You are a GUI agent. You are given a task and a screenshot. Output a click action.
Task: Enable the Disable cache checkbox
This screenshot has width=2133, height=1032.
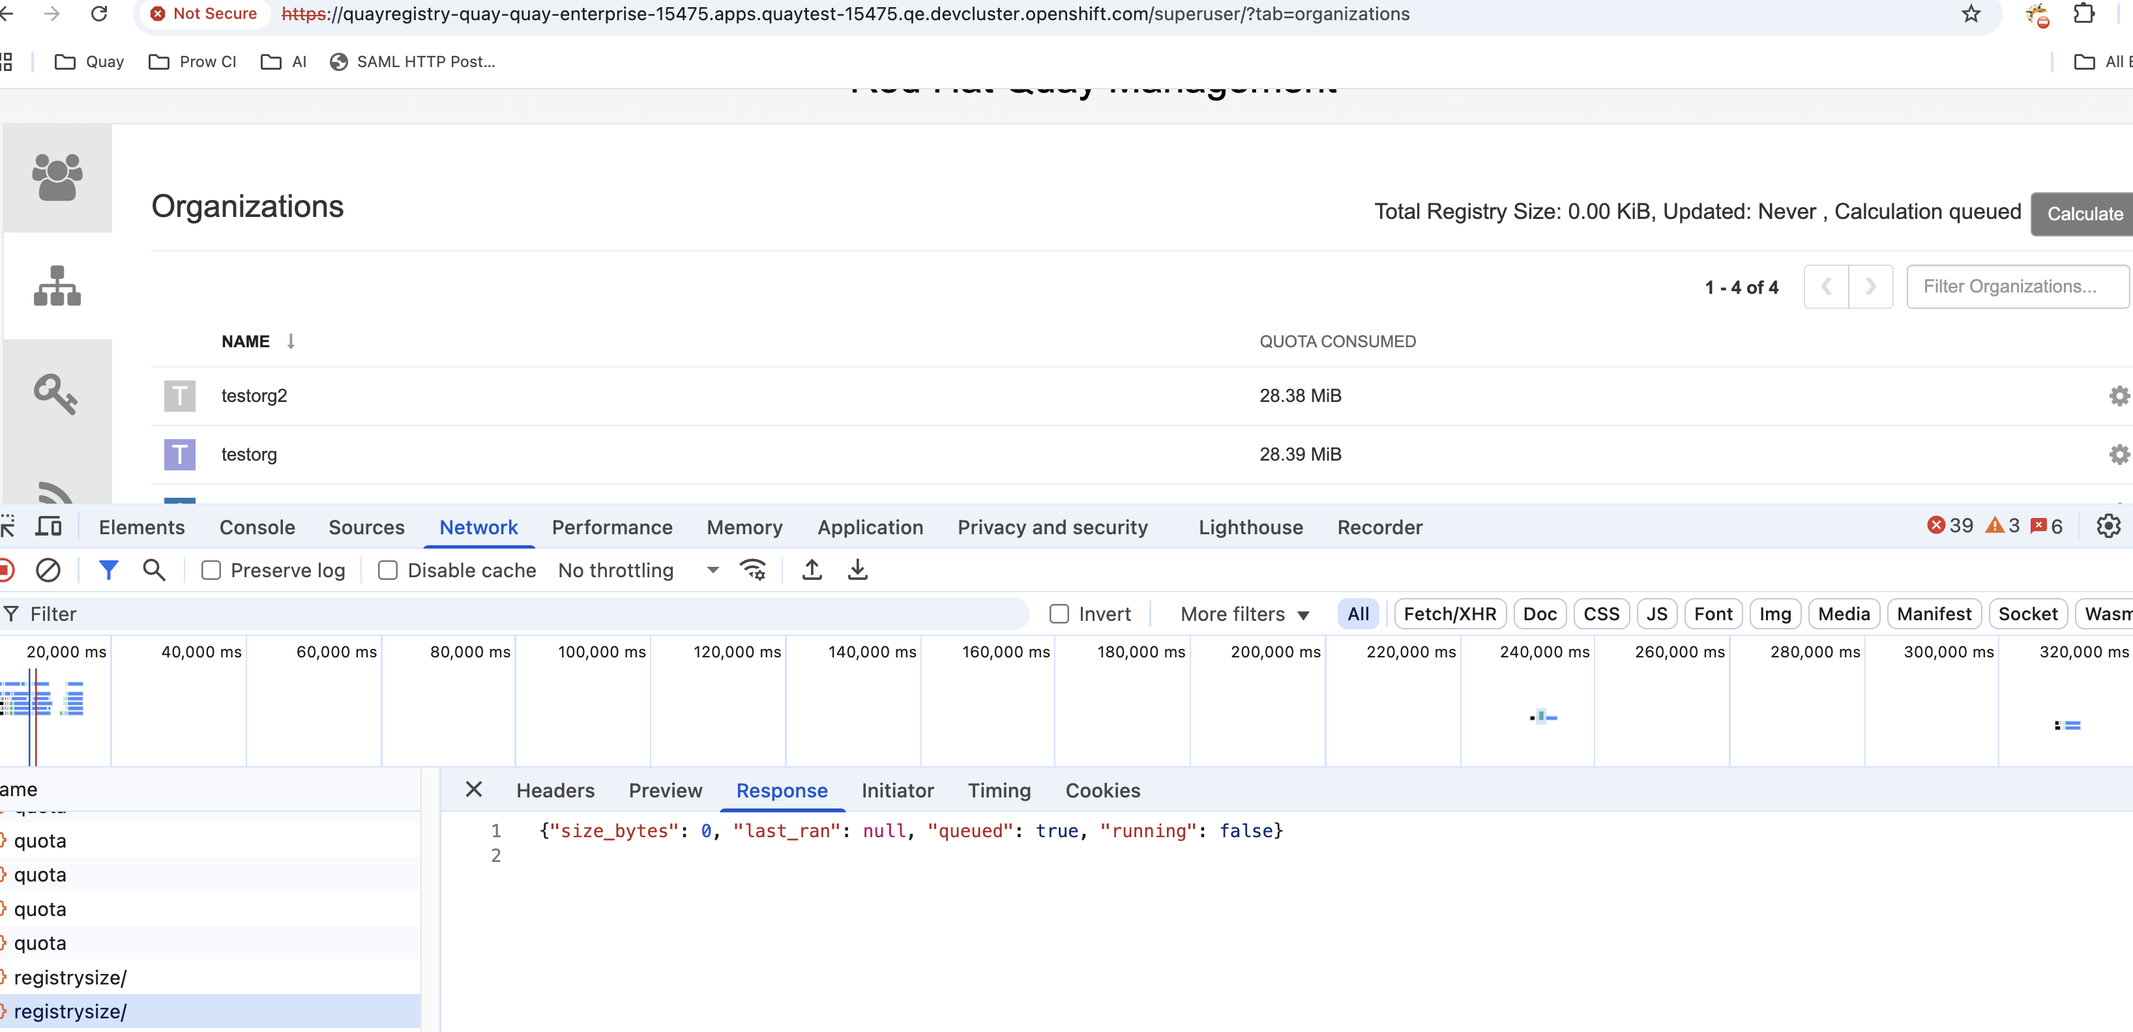(387, 570)
